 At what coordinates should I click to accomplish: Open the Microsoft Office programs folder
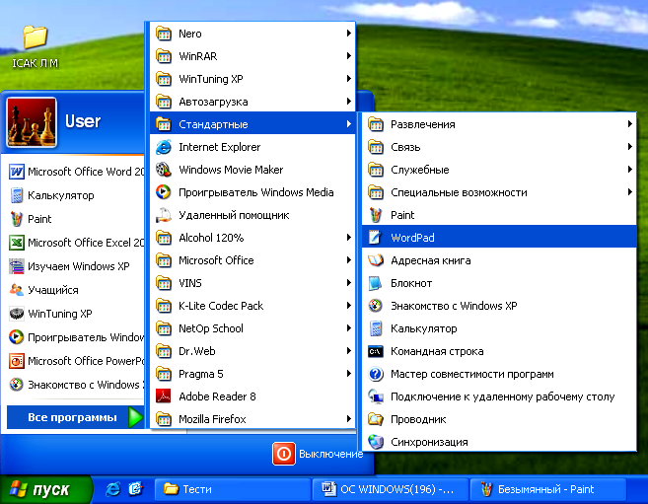point(252,260)
